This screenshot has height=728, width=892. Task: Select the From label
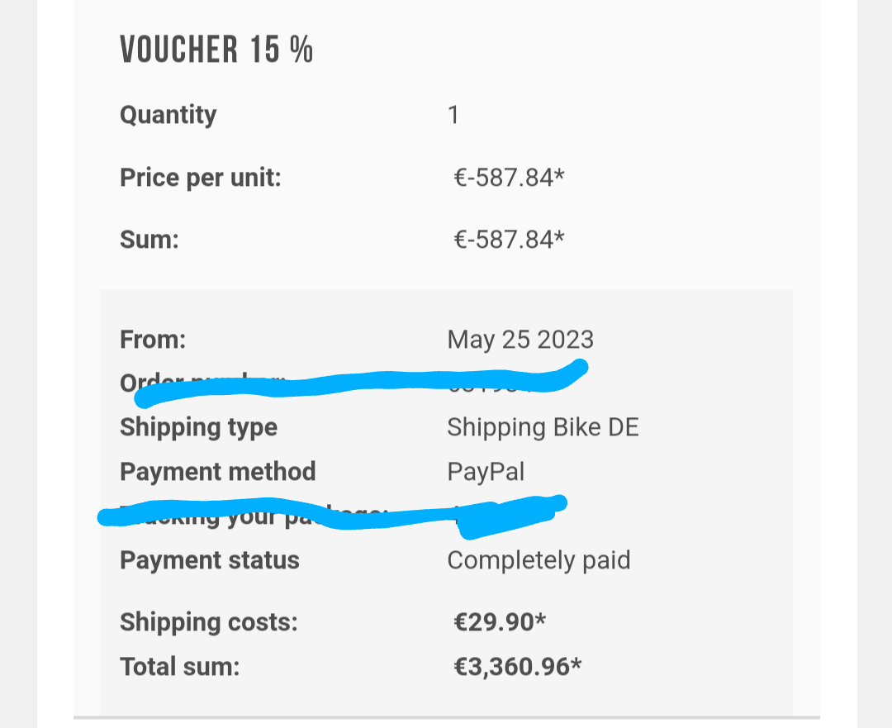[153, 340]
